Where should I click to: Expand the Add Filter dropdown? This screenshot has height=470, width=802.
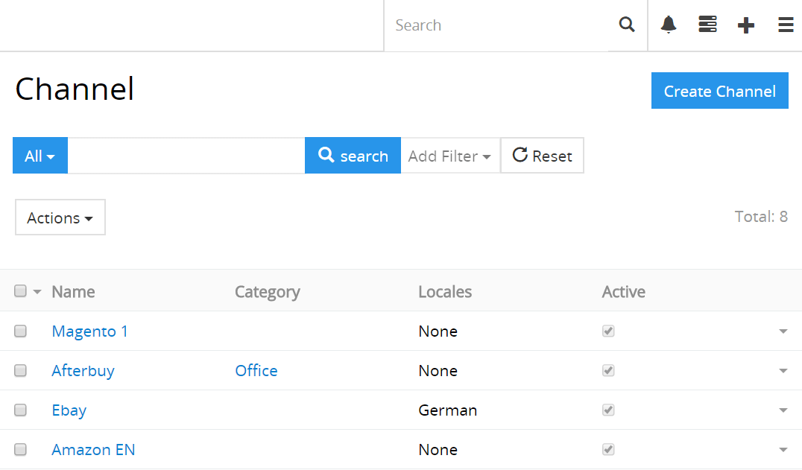[x=449, y=156]
